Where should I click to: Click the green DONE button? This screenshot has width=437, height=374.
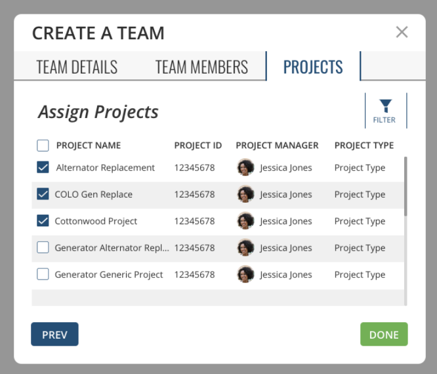click(384, 334)
